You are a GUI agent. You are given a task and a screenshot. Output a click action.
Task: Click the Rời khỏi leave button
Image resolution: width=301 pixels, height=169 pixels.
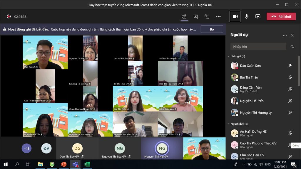pos(281,17)
